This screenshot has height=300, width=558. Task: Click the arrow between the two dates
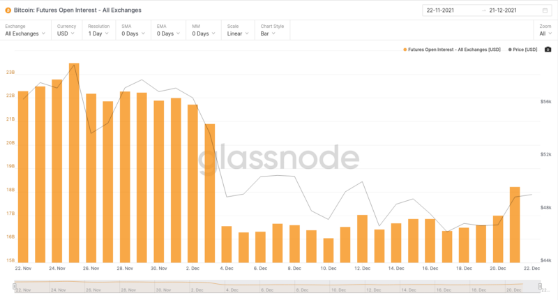click(484, 10)
